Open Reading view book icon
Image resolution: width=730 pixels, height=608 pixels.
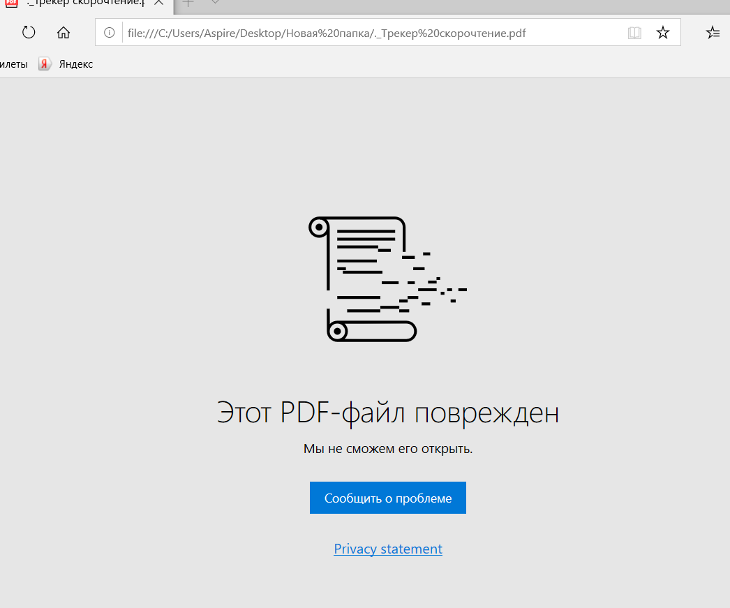pos(634,32)
